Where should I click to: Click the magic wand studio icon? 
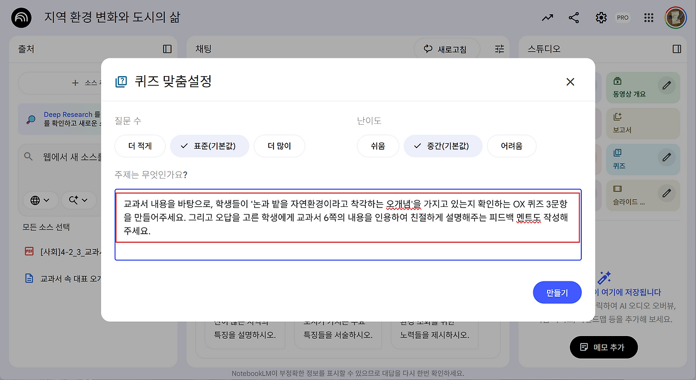click(x=604, y=278)
